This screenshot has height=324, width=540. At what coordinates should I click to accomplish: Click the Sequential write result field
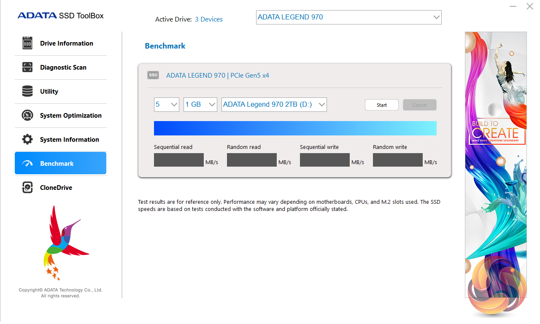pyautogui.click(x=325, y=160)
